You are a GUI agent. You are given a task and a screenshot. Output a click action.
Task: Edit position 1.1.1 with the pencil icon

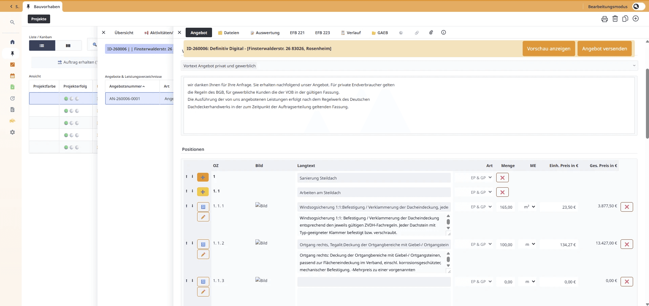pos(203,217)
